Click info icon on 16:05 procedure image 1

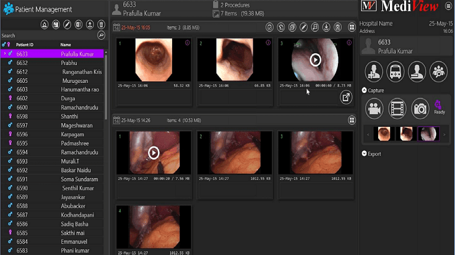pyautogui.click(x=188, y=43)
